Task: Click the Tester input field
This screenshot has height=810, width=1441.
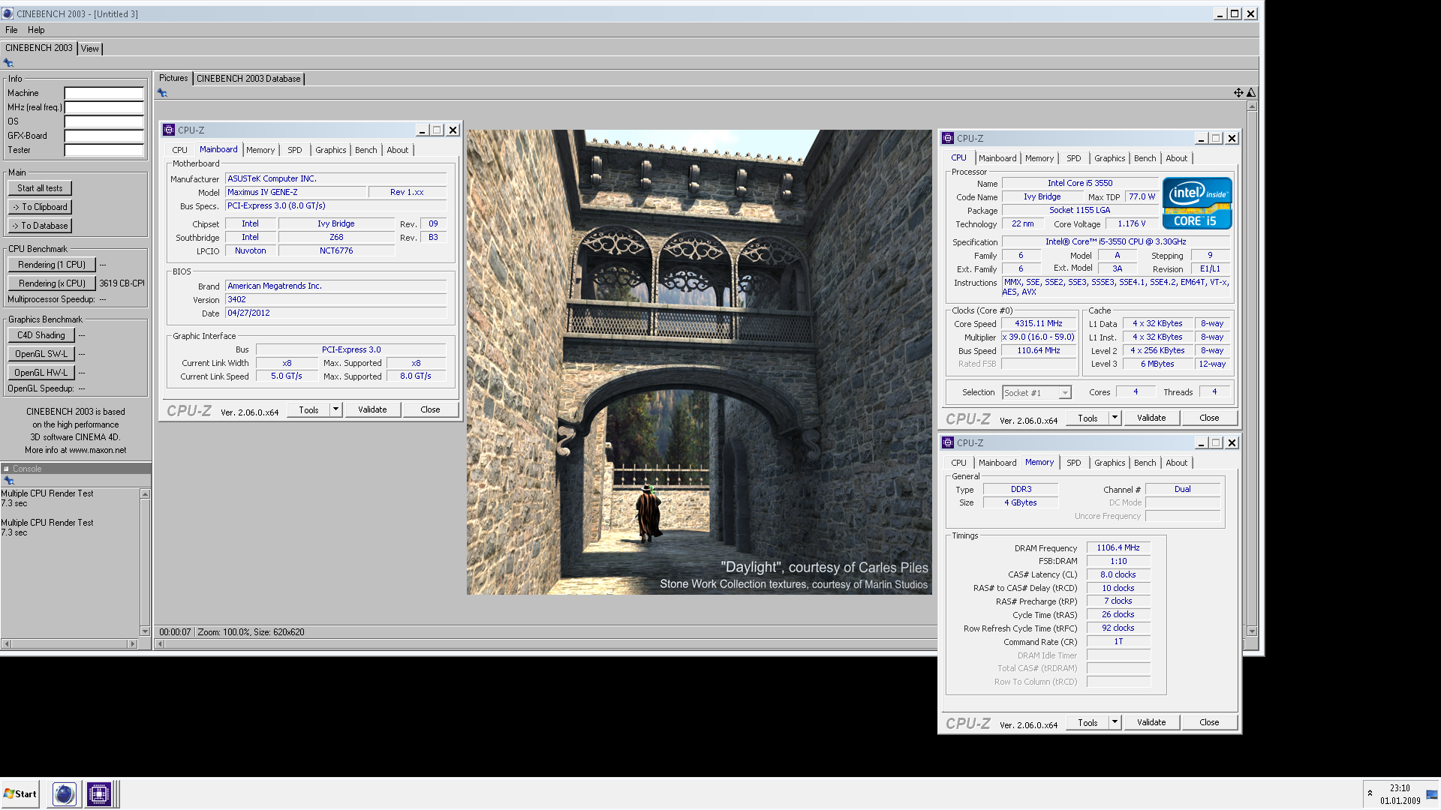Action: coord(104,151)
